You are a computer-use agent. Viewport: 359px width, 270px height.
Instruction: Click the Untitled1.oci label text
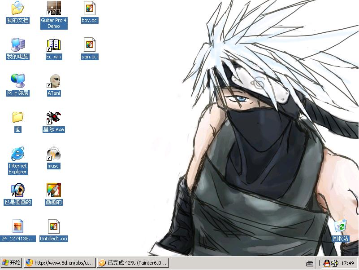click(54, 239)
